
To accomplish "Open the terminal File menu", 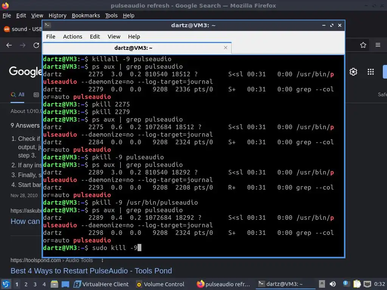I will 51,37.
